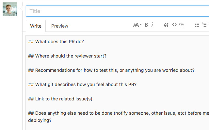Screen dimensions: 209x130
Task: Switch to the Preview tab
Action: tap(60, 26)
